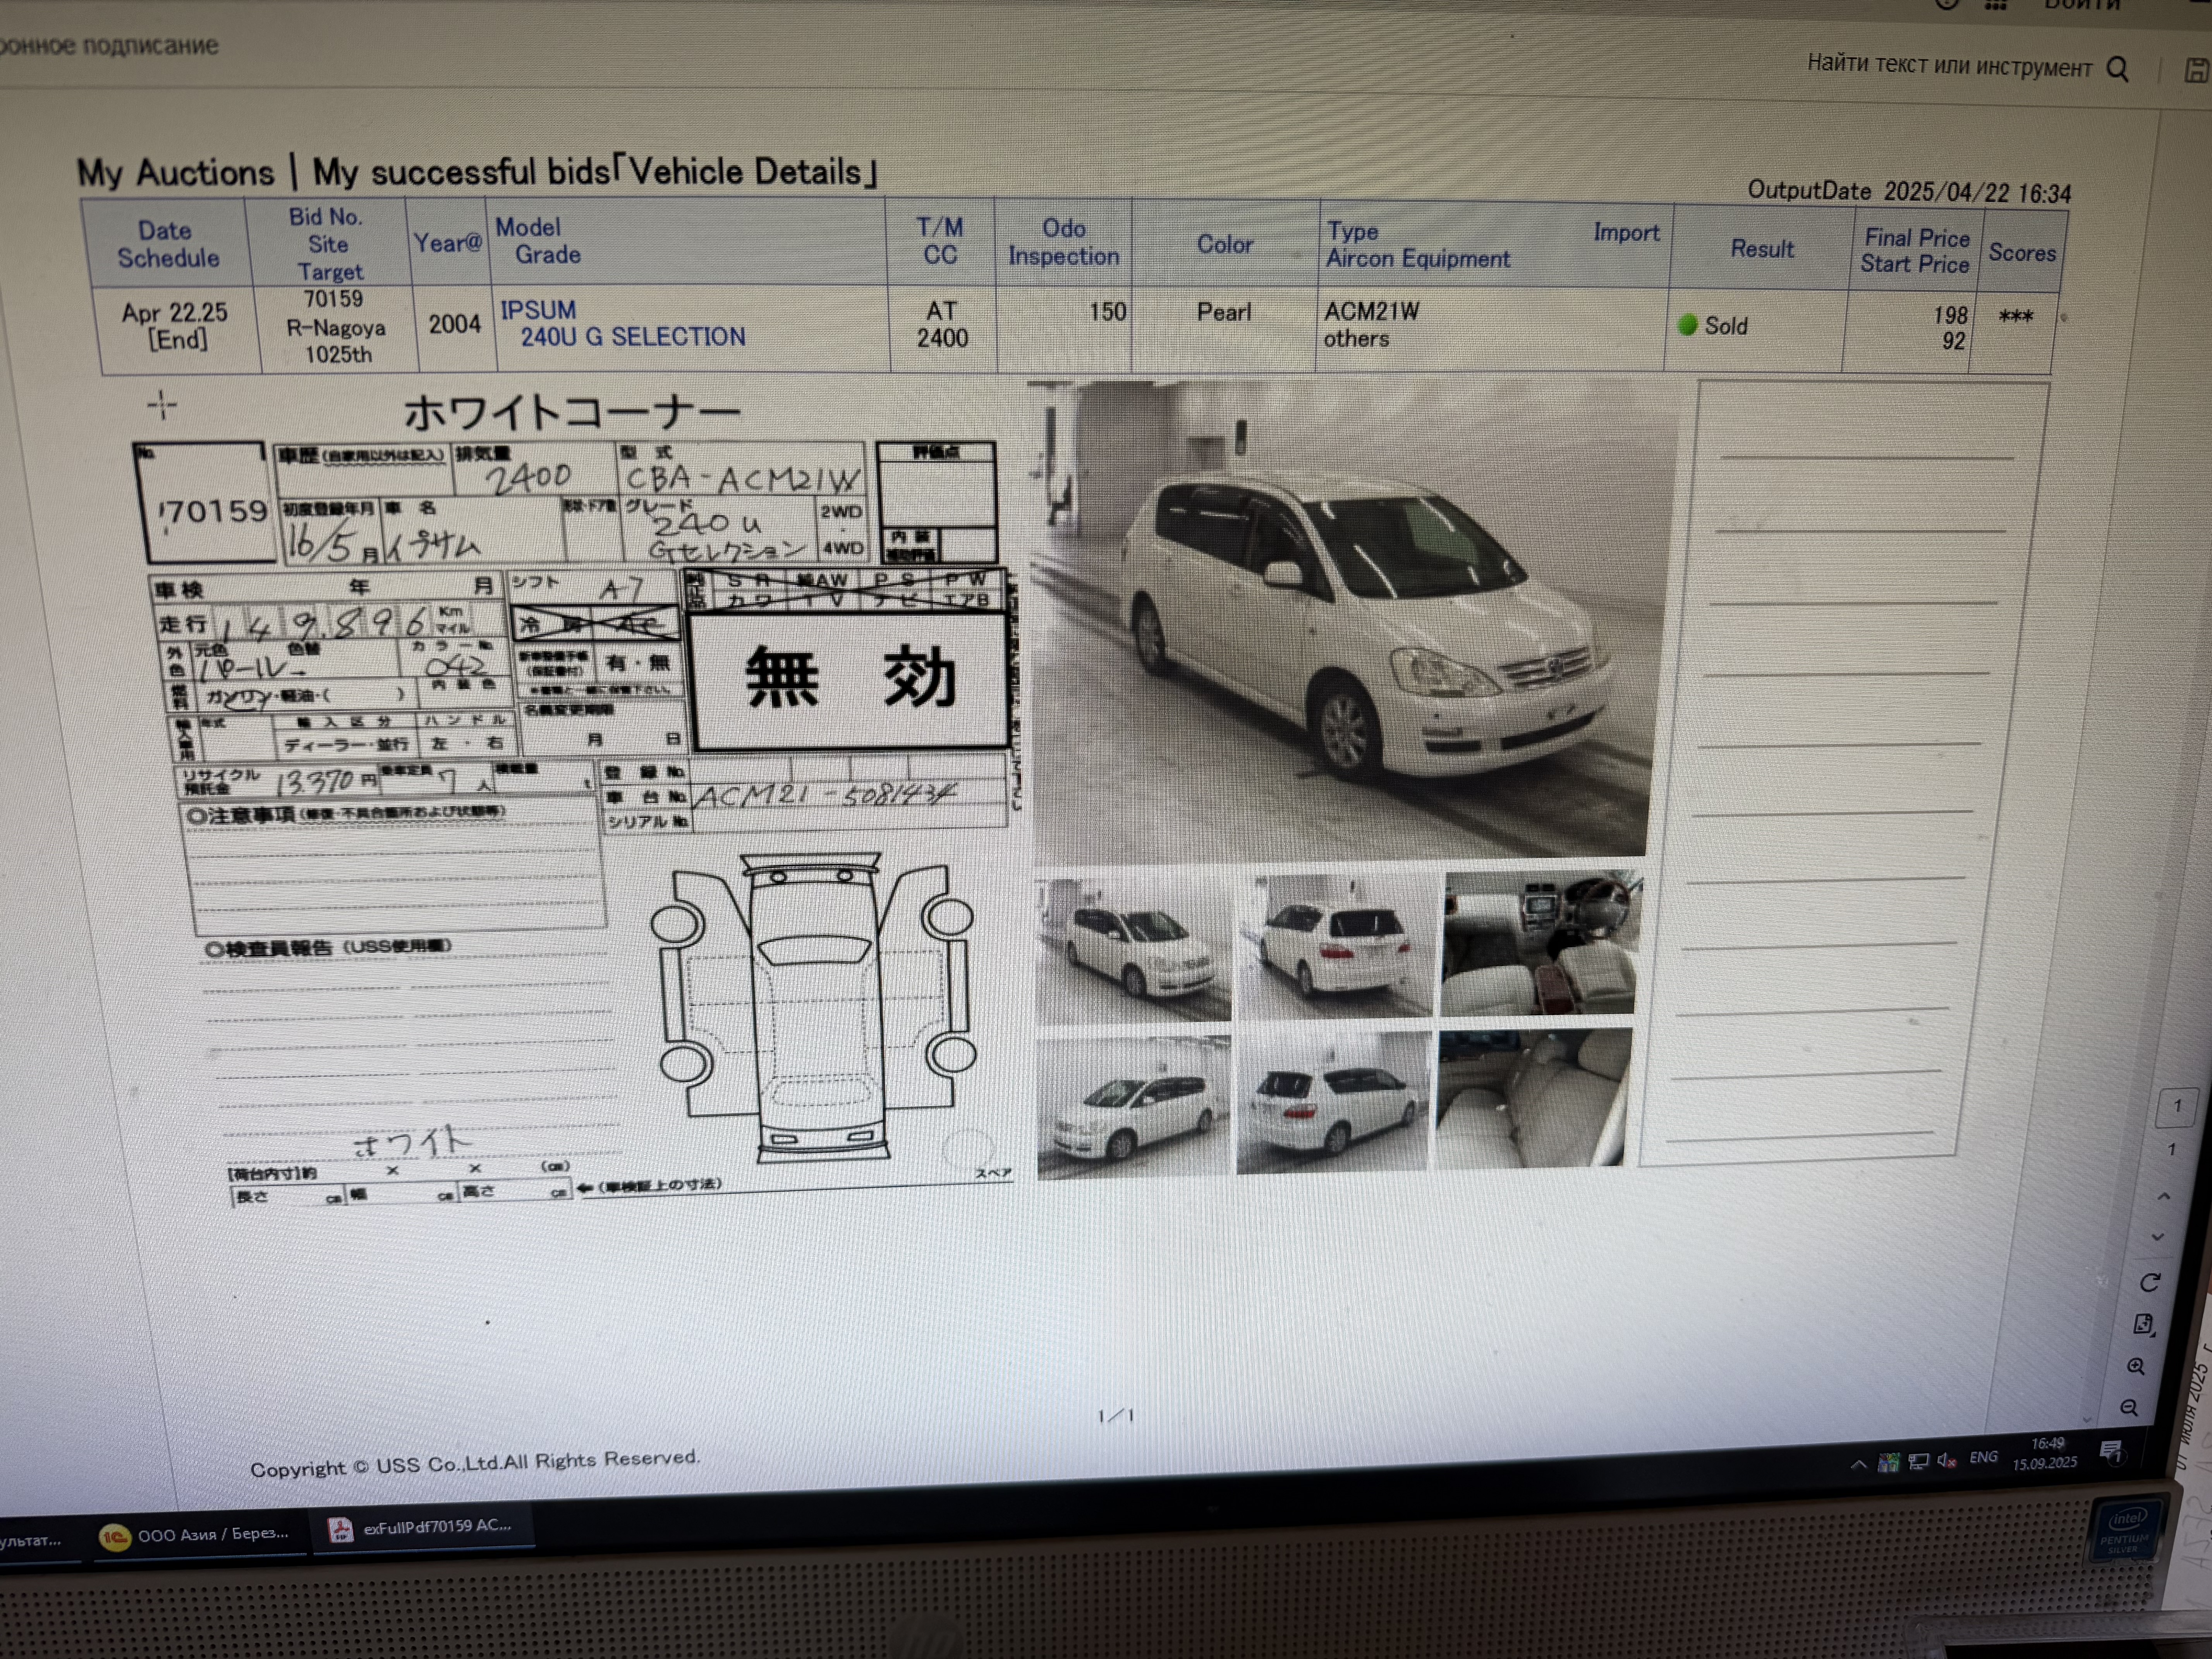Click the current page number box
The height and width of the screenshot is (1659, 2212).
point(2177,1106)
